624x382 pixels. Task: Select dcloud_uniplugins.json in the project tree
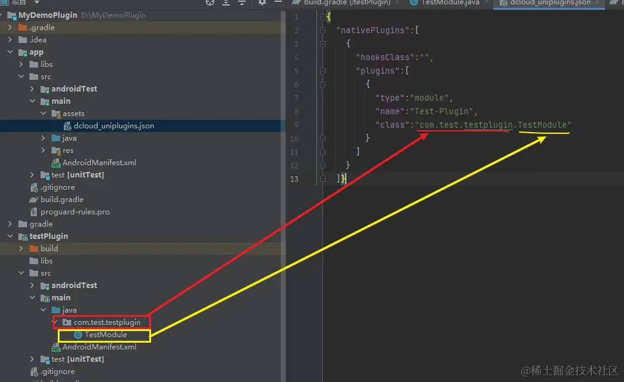coord(114,126)
